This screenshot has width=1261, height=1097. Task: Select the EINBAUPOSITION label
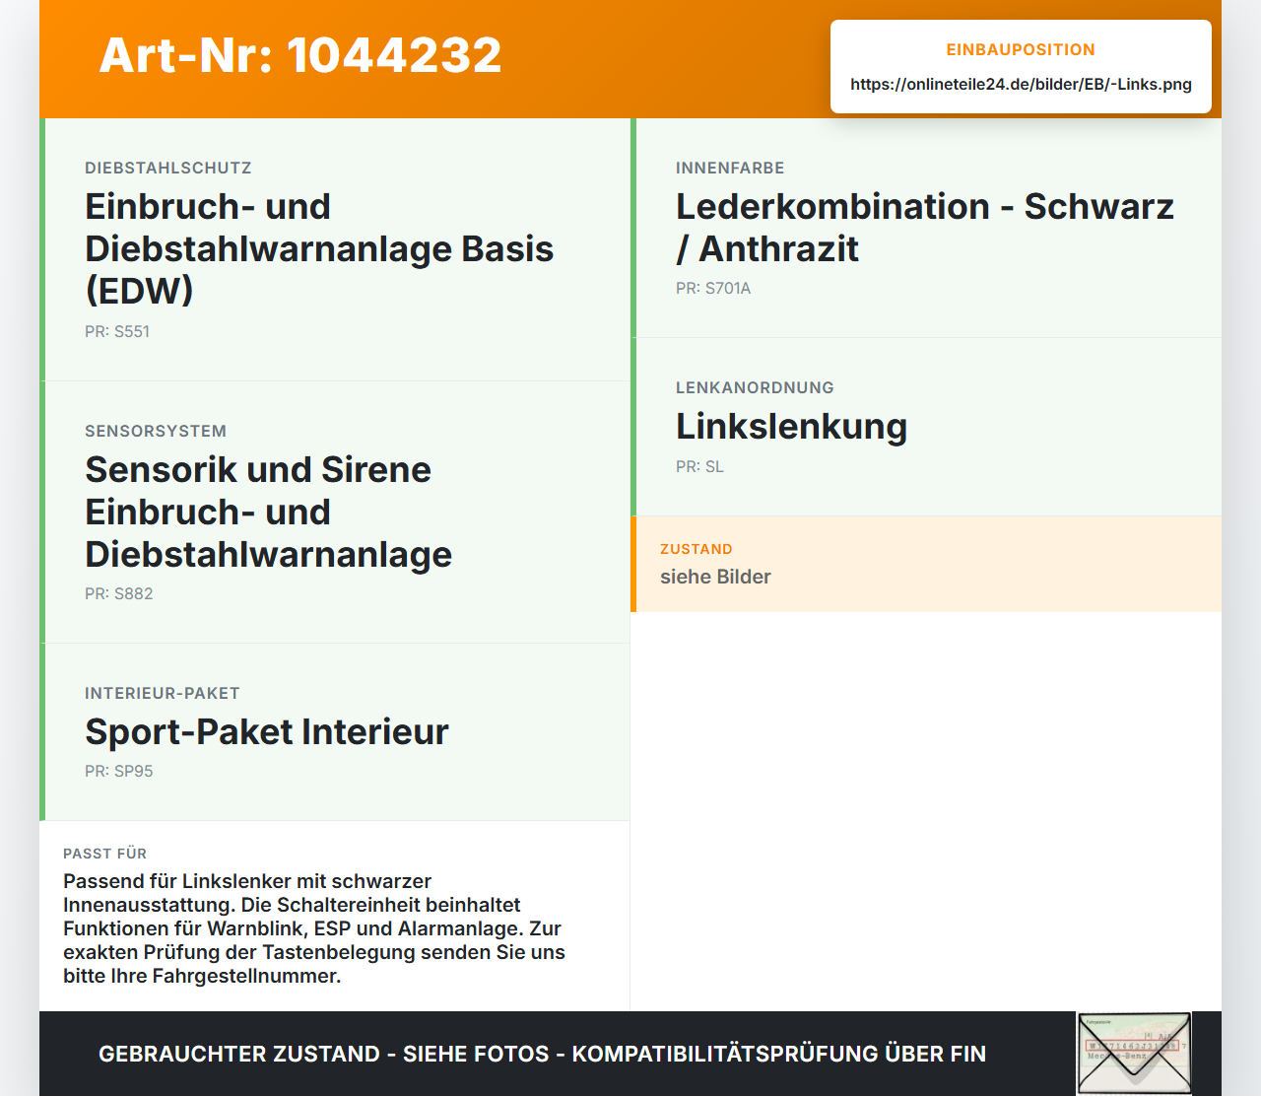click(1021, 50)
